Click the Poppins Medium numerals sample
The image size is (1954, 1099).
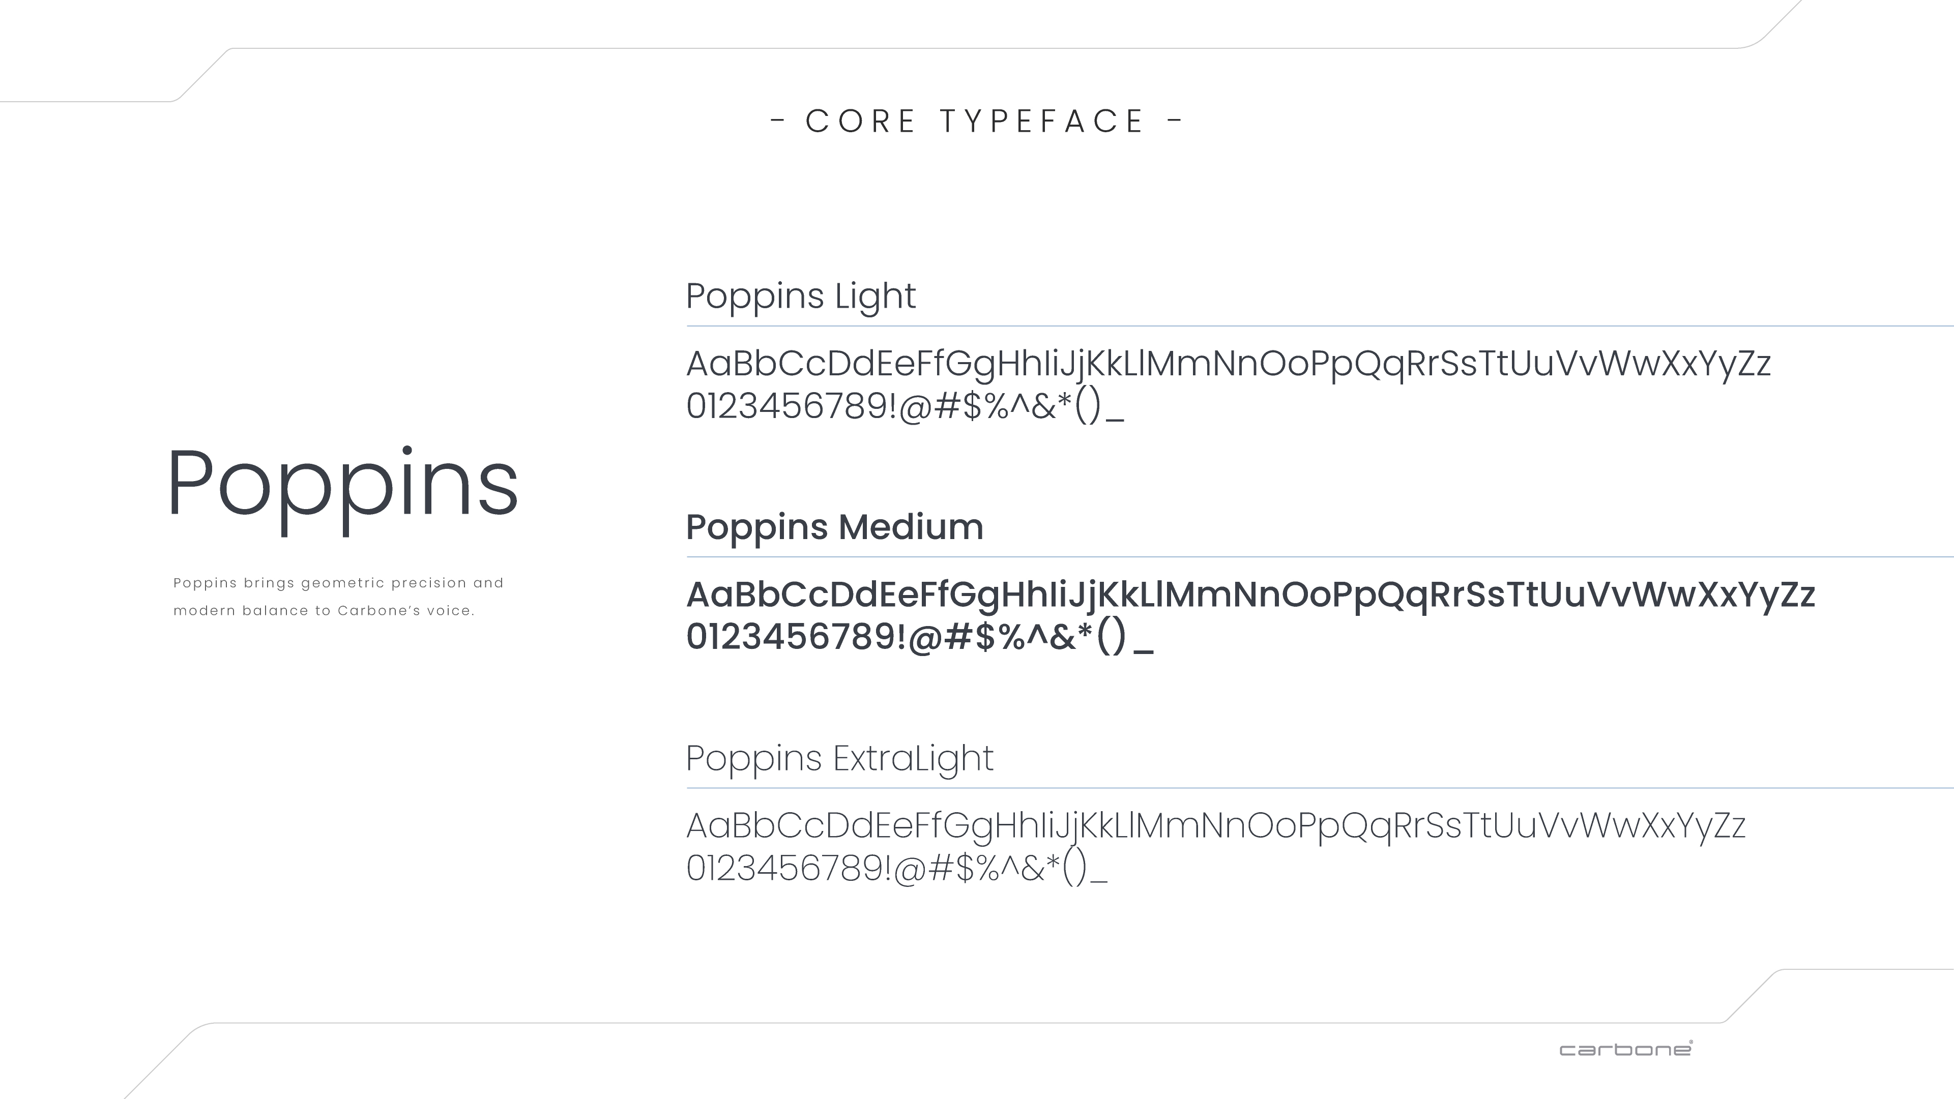tap(919, 636)
